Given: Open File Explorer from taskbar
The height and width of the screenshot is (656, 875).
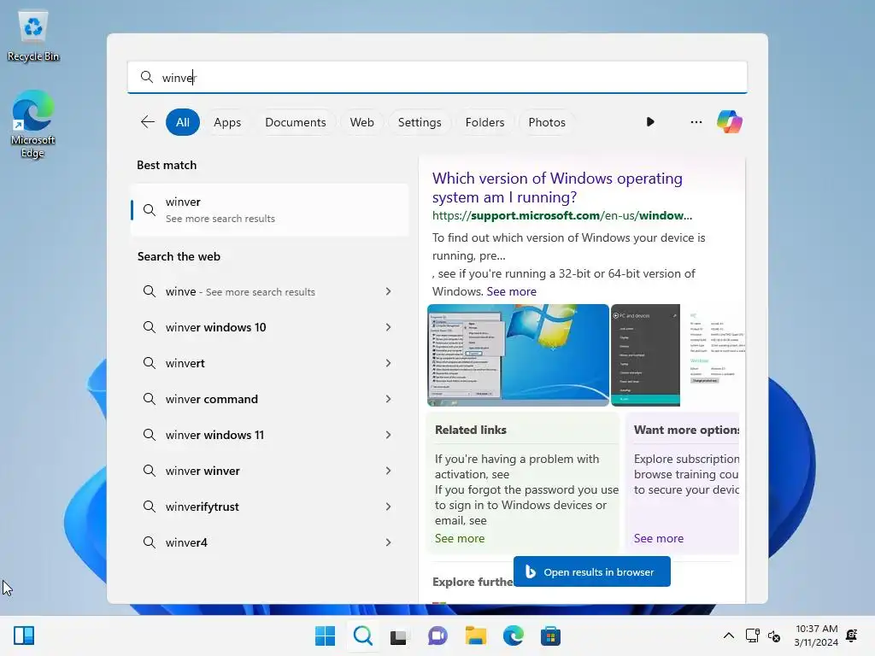Looking at the screenshot, I should point(475,635).
